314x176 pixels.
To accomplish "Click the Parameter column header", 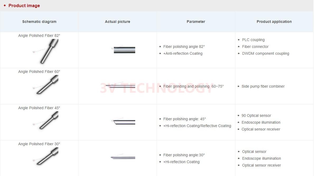I will tap(196, 22).
